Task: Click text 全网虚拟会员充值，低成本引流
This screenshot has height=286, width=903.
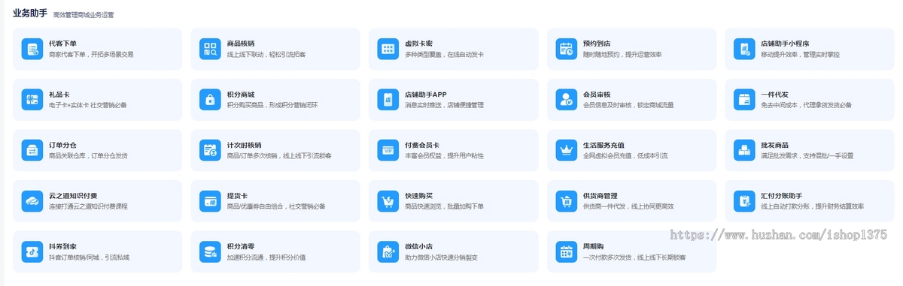Action: pyautogui.click(x=625, y=155)
